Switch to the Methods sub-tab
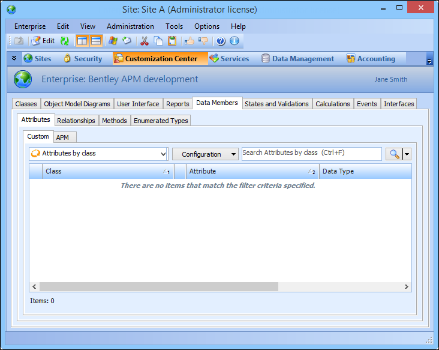The image size is (439, 350). point(115,121)
